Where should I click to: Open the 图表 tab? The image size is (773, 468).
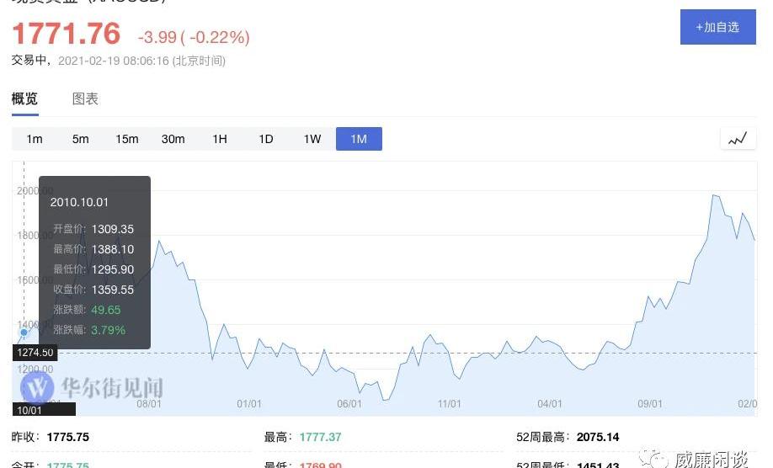85,99
